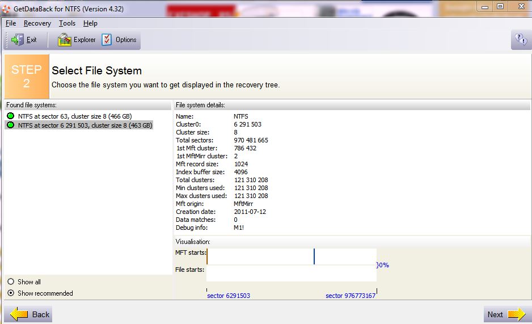The height and width of the screenshot is (324, 532).
Task: Open the Recovery menu
Action: [37, 23]
